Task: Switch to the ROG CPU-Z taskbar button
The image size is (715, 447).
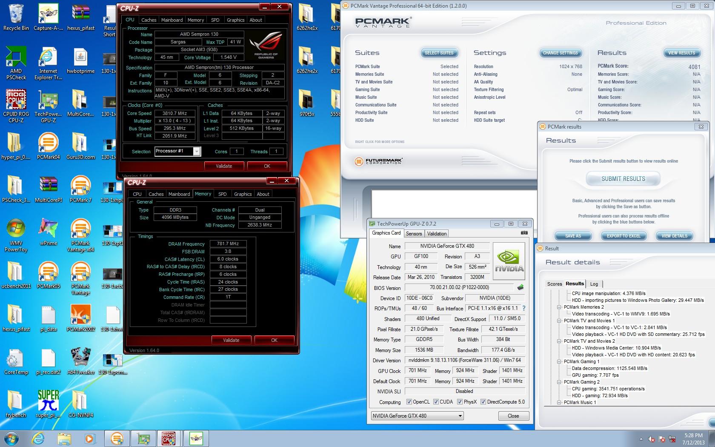Action: click(x=169, y=438)
